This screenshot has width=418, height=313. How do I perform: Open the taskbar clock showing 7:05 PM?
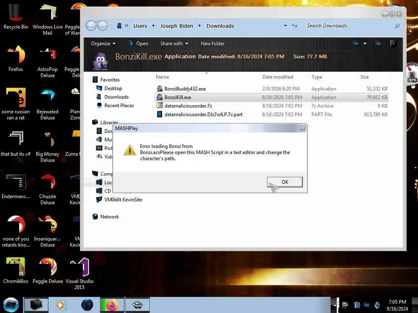point(397,305)
